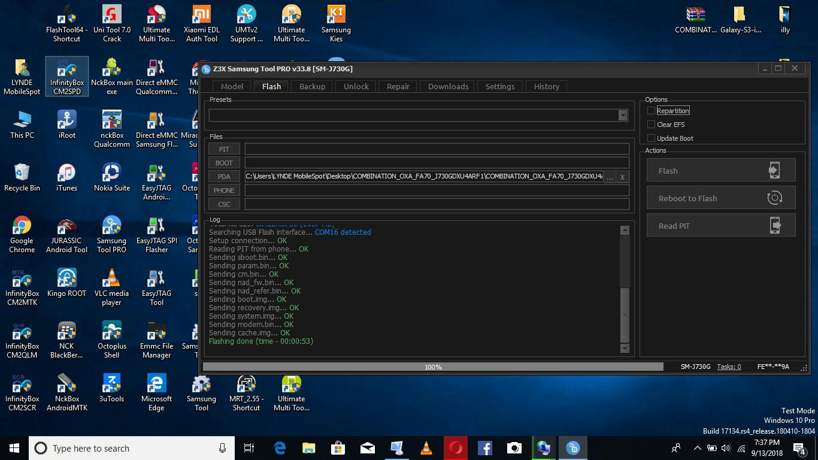The width and height of the screenshot is (818, 460).
Task: Select the Flash tab
Action: [271, 86]
